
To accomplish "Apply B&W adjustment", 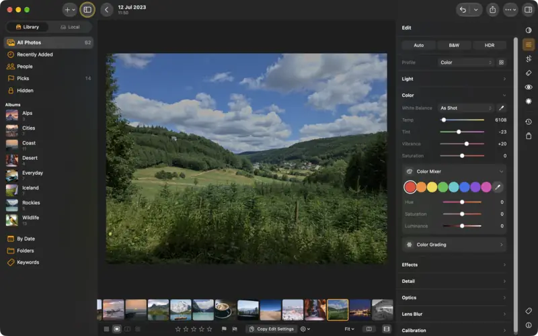I will [454, 45].
